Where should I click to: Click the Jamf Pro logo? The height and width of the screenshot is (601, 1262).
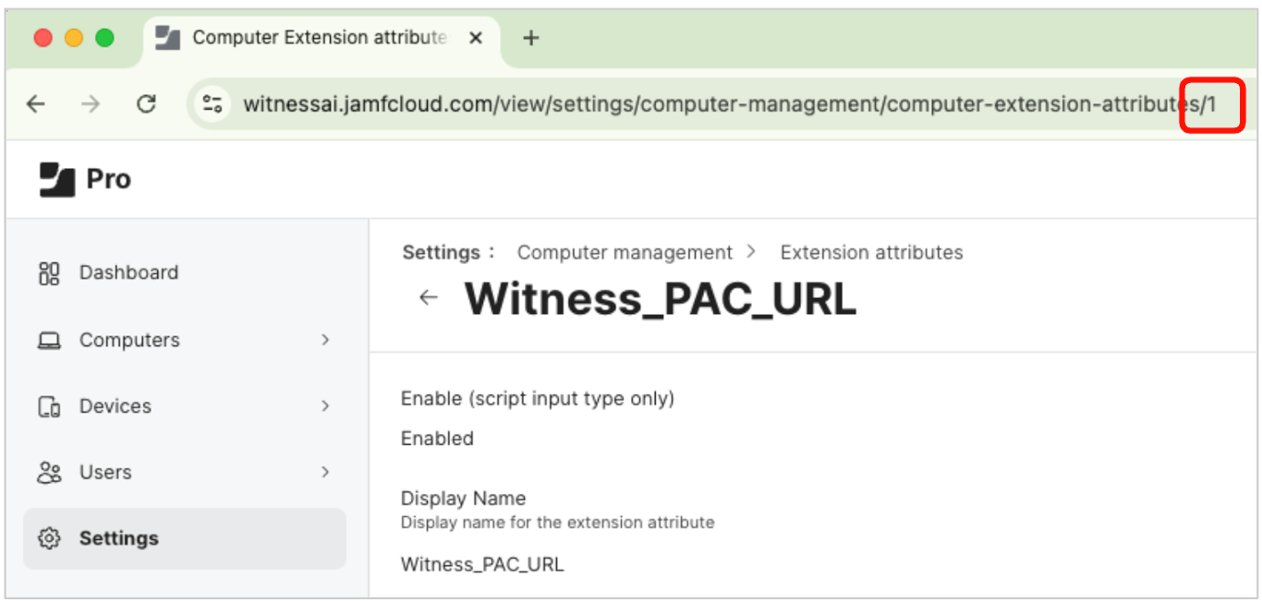[x=85, y=179]
